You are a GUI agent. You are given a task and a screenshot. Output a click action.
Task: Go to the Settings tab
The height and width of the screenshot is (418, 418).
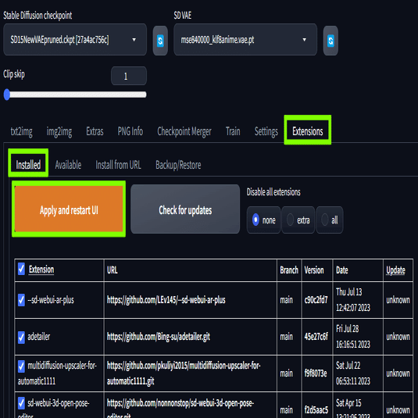(266, 131)
